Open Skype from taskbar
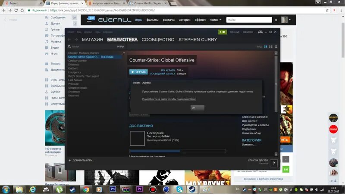The image size is (345, 195). tap(179, 189)
